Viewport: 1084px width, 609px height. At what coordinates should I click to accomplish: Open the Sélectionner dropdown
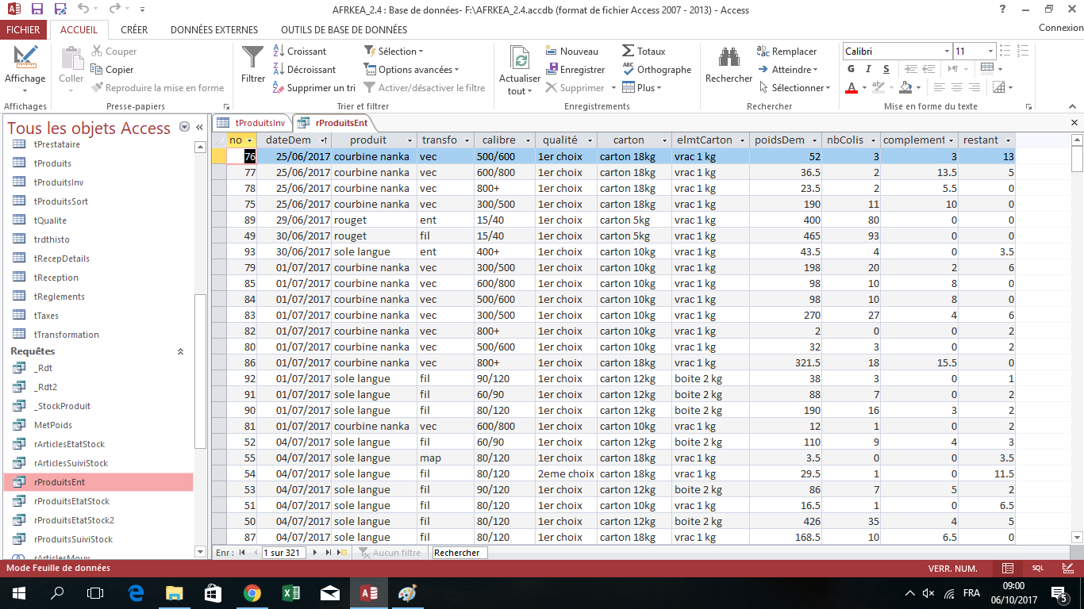(x=794, y=88)
